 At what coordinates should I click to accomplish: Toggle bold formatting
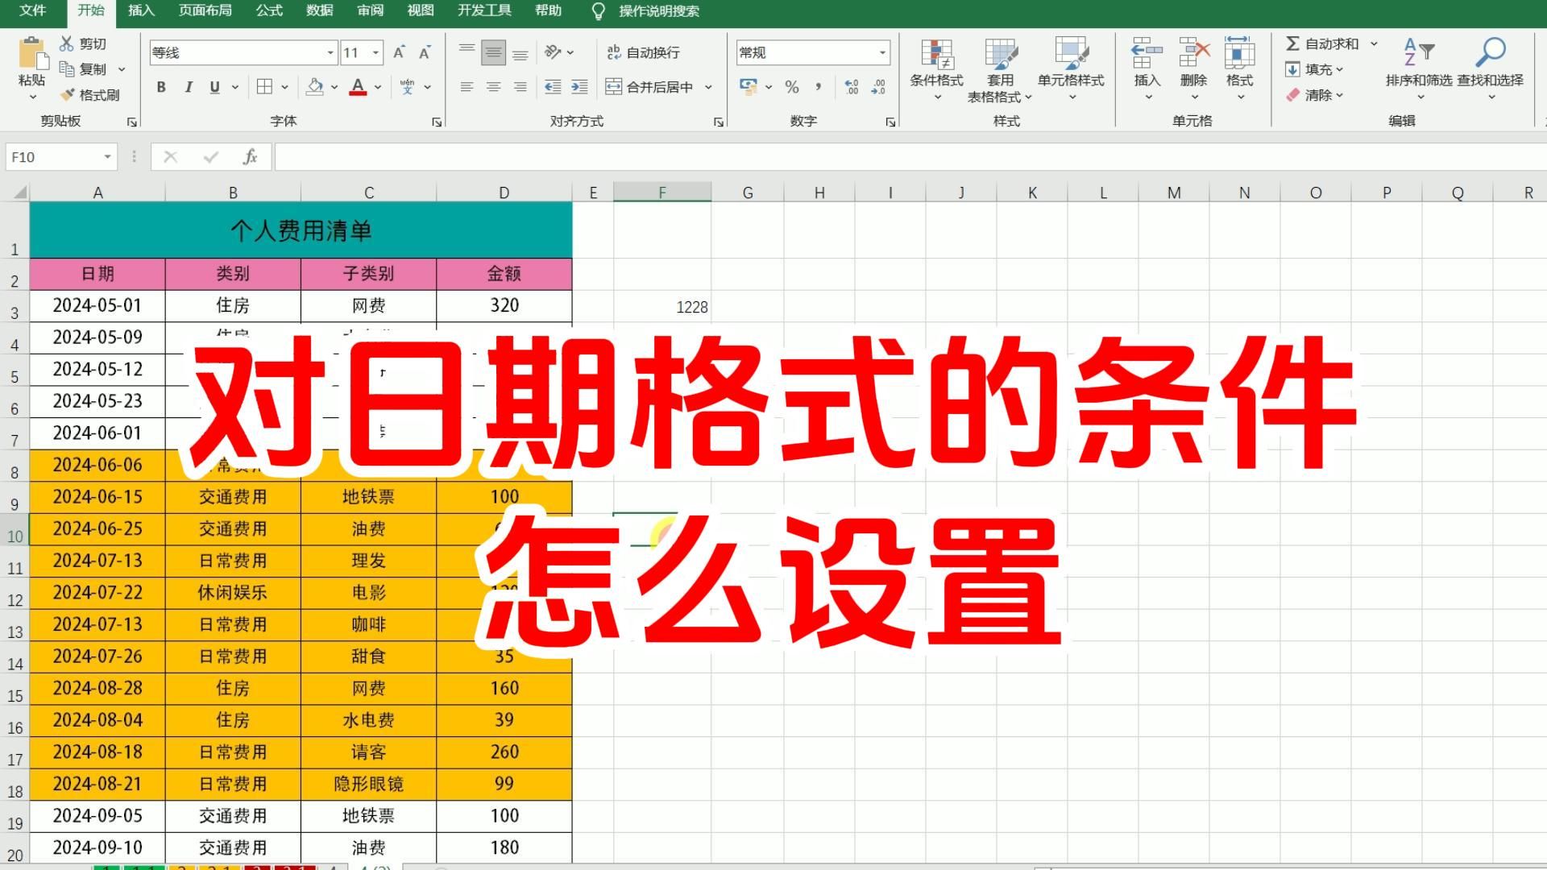coord(161,87)
